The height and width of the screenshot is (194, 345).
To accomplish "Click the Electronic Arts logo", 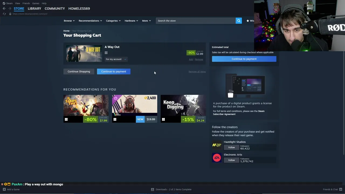I will (x=217, y=158).
